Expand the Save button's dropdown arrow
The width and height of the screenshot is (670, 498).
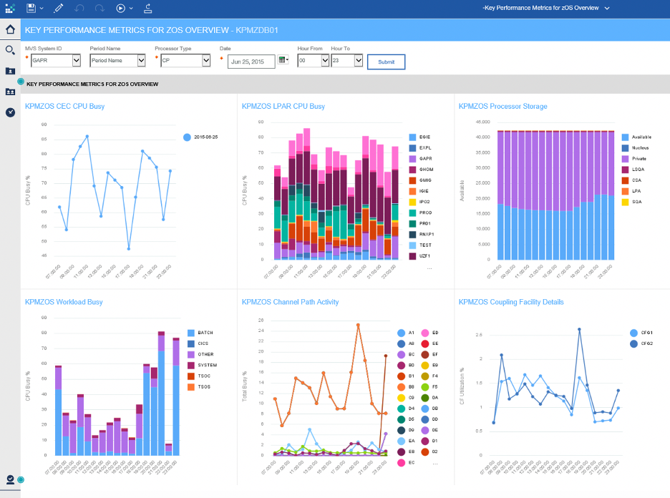click(x=41, y=9)
